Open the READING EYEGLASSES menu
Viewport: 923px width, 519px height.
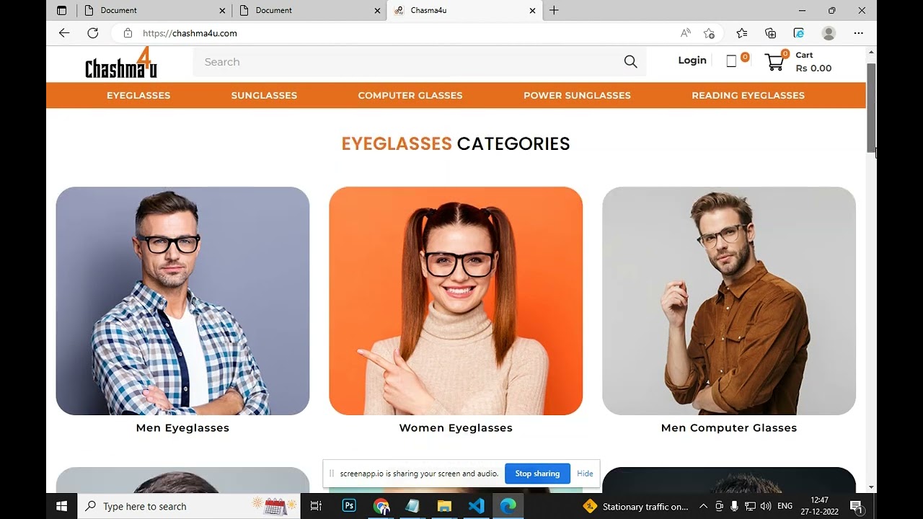click(x=748, y=95)
